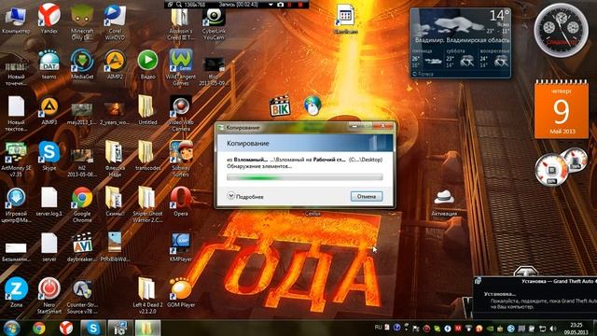597x336 pixels.
Task: Open Left 4 Dead 2 folder icon
Action: tap(146, 289)
